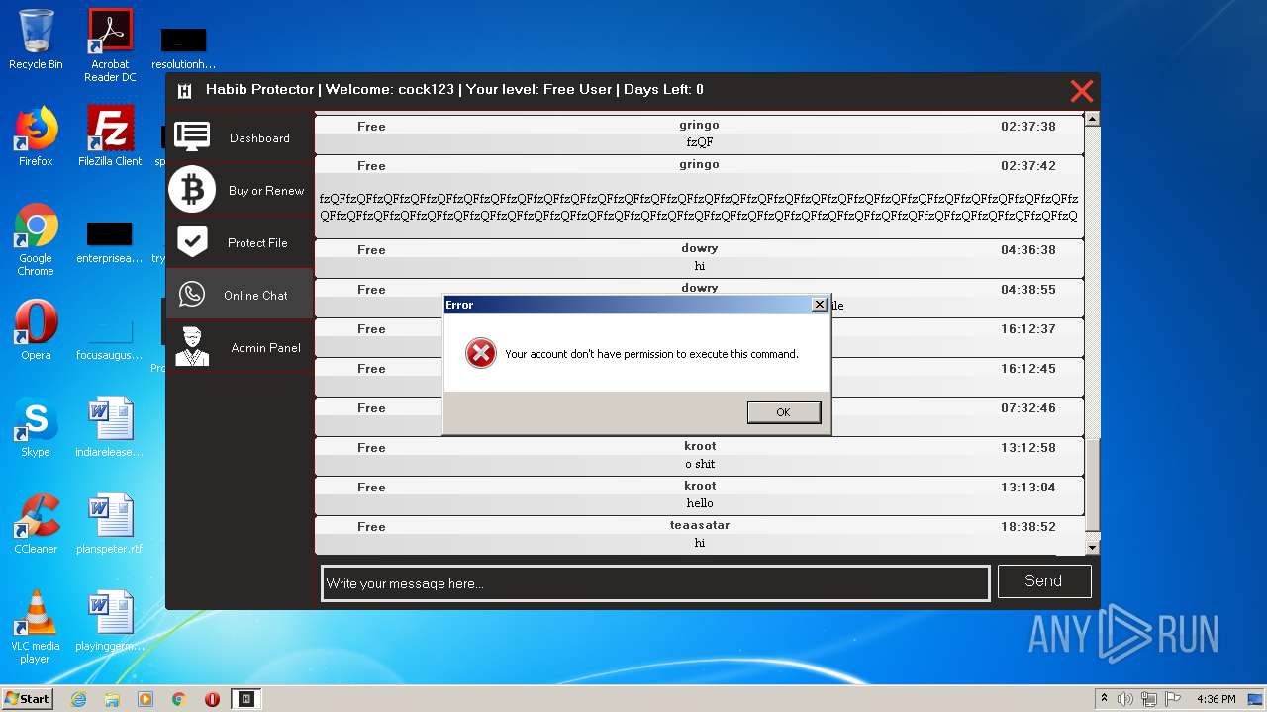Open Acrobat Reader DC desktop shortcut
Viewport: 1267px width, 712px height.
tap(110, 45)
